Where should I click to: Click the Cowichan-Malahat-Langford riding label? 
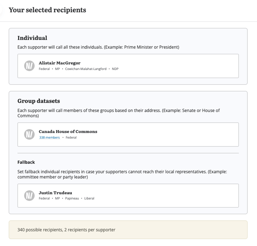click(86, 69)
